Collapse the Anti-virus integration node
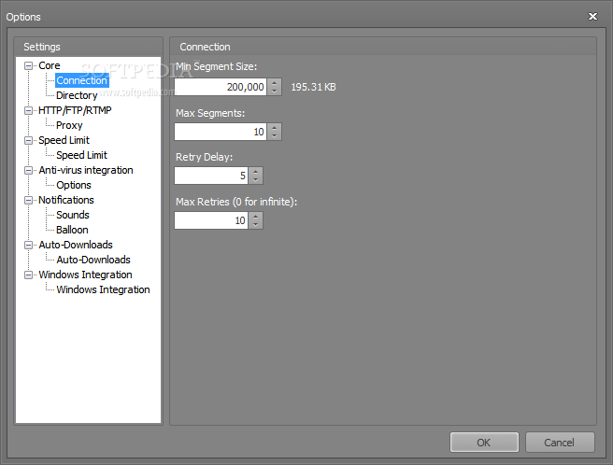The width and height of the screenshot is (613, 465). (x=28, y=170)
